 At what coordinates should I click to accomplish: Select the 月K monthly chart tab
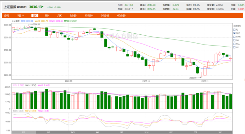point(59,15)
